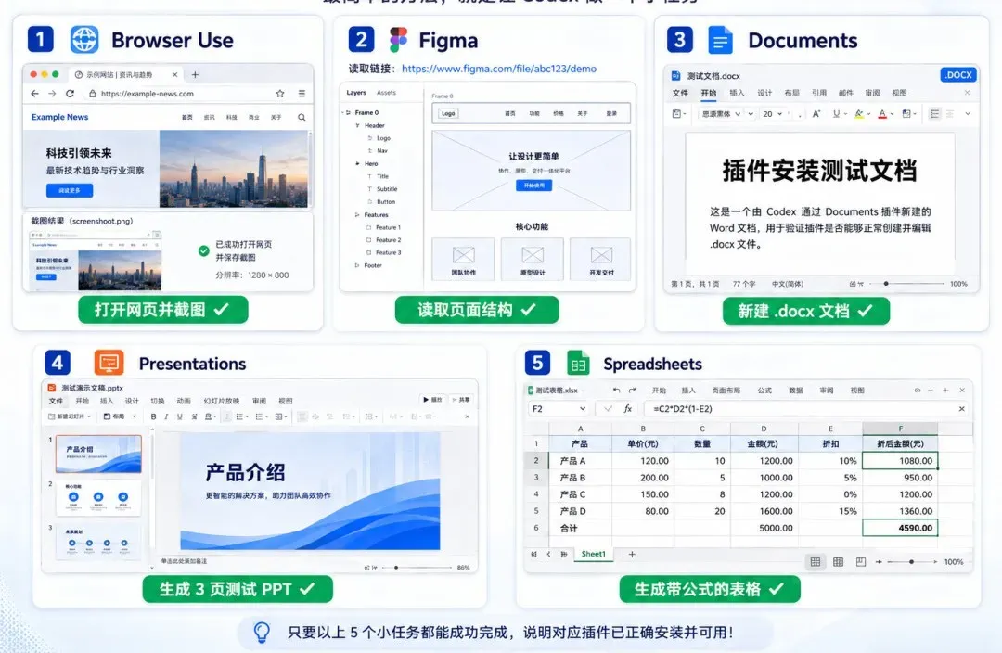
Task: Open the 文件 menu in the docx editor
Action: (680, 94)
